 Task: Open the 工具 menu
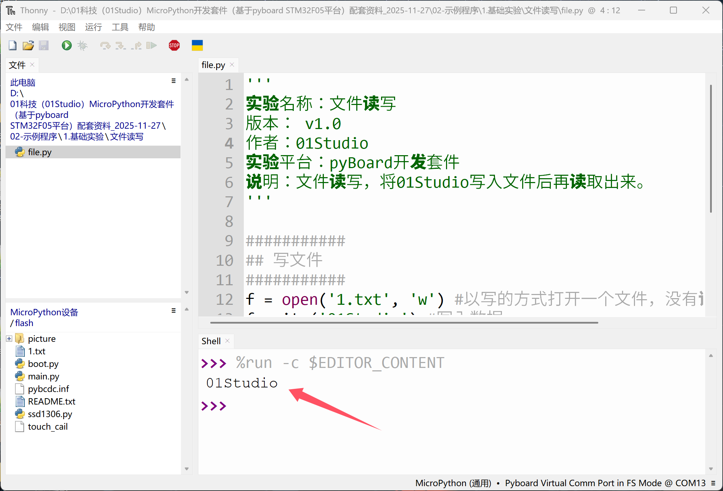[120, 27]
